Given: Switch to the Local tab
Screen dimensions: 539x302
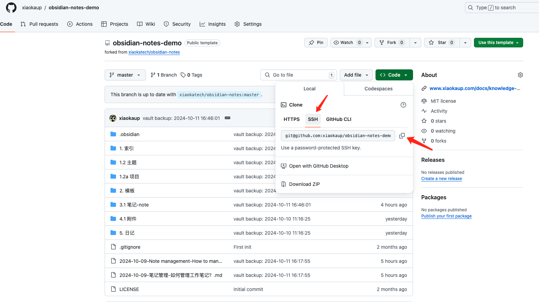Looking at the screenshot, I should click(x=309, y=89).
